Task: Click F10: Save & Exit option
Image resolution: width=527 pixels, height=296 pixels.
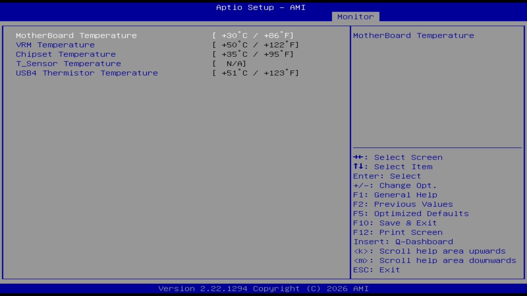Action: pos(395,223)
